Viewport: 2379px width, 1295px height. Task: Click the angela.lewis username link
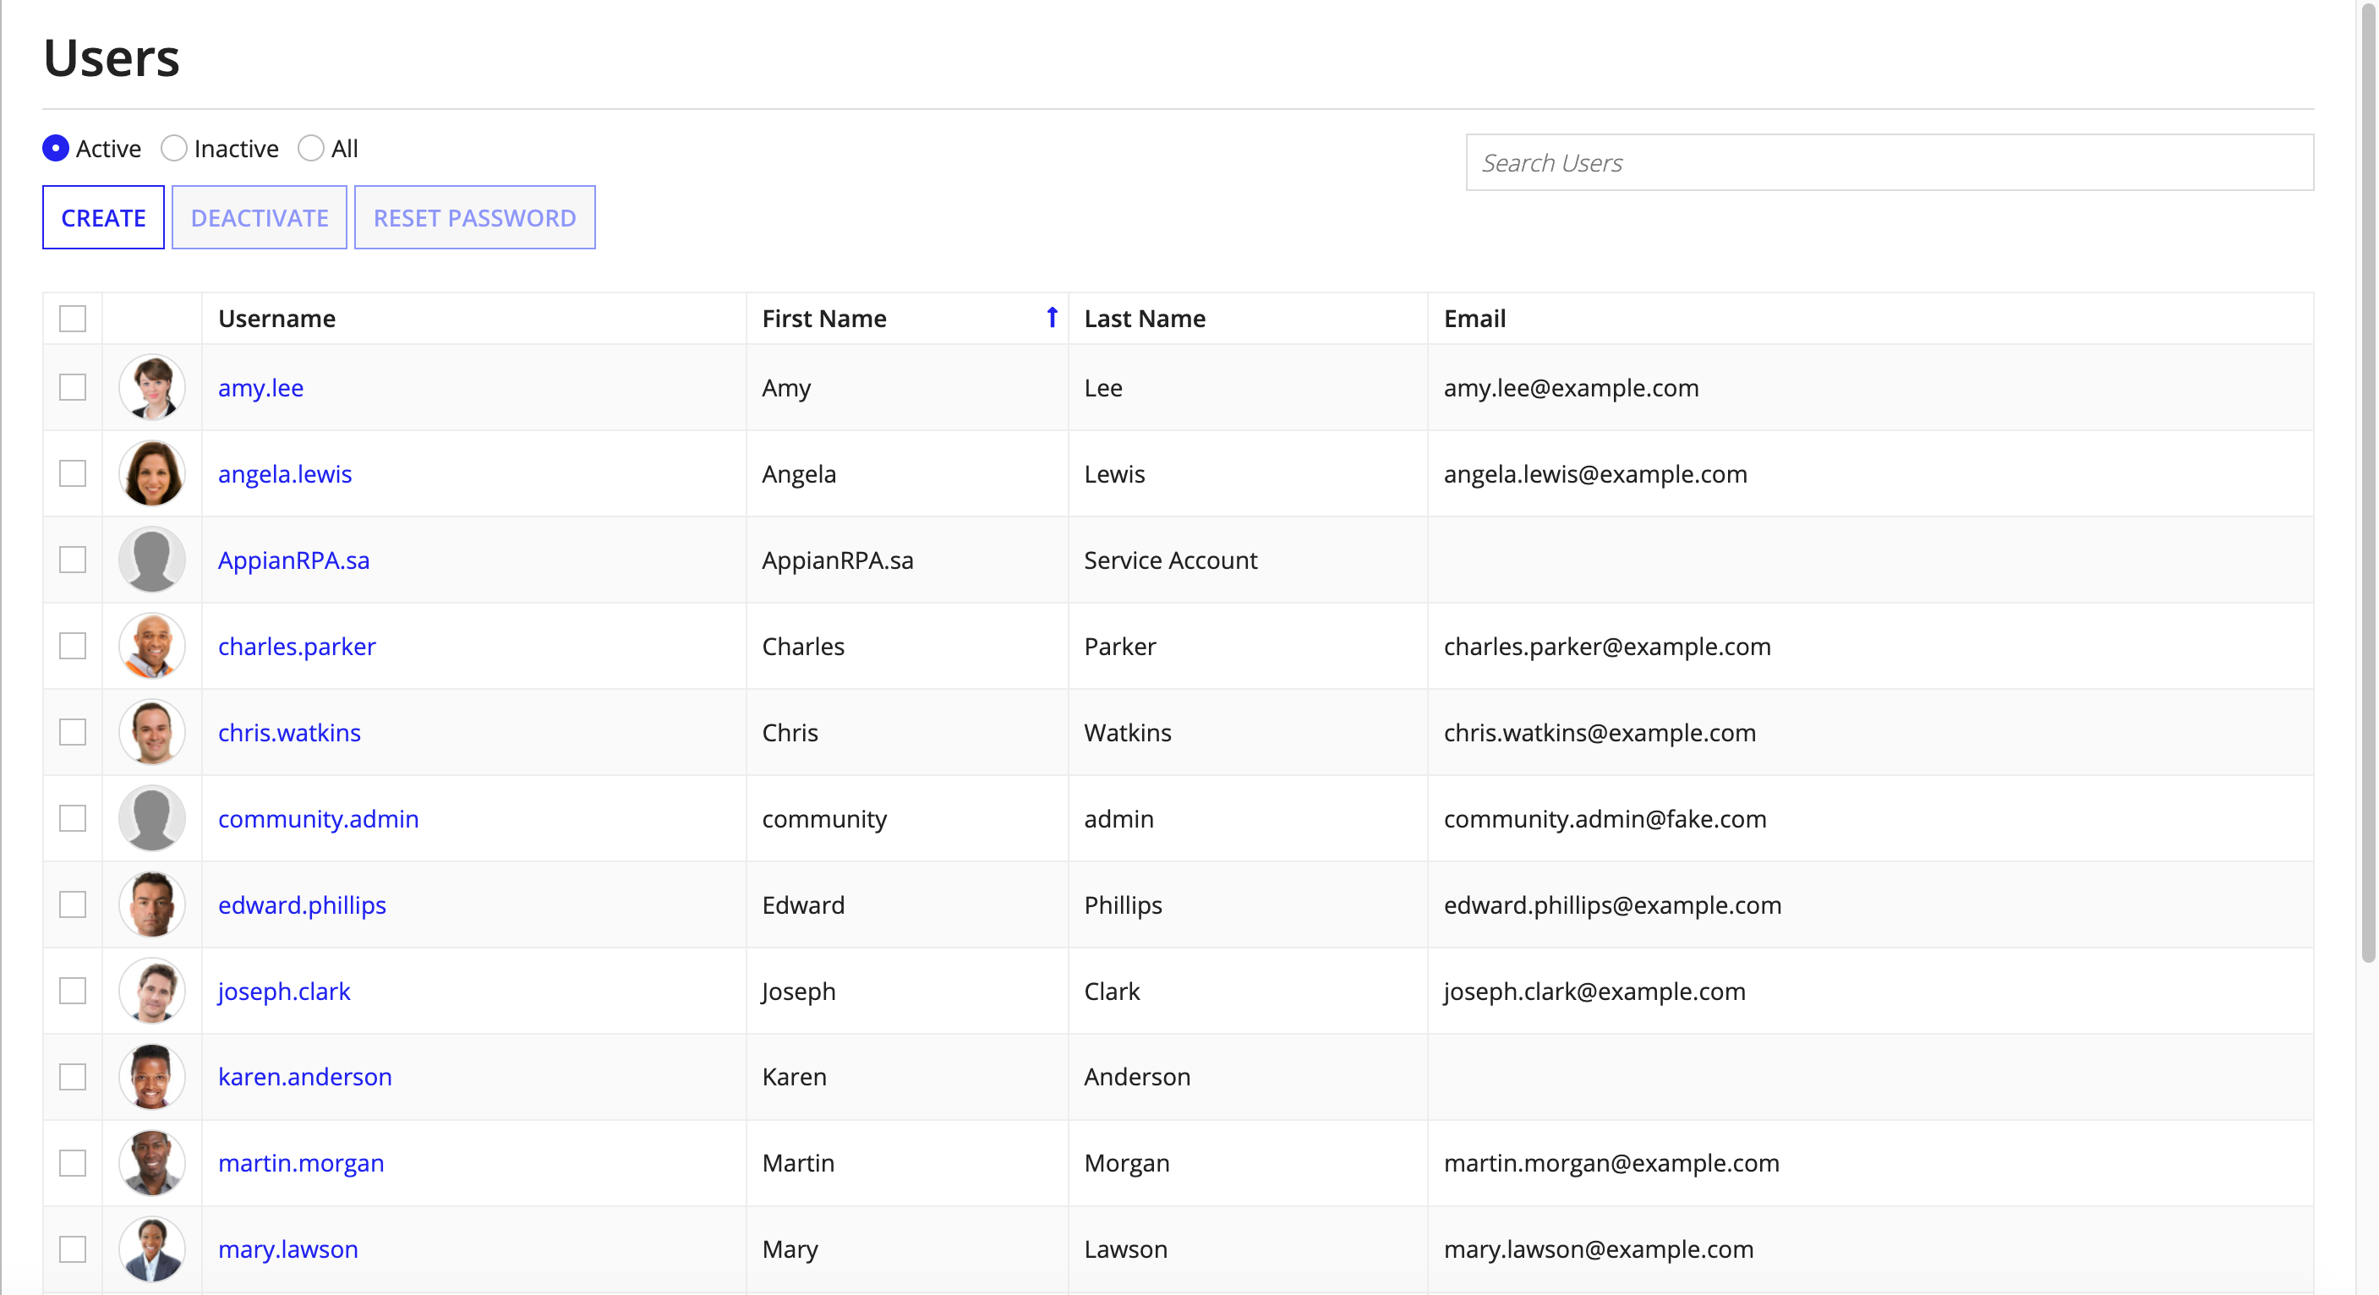click(286, 472)
